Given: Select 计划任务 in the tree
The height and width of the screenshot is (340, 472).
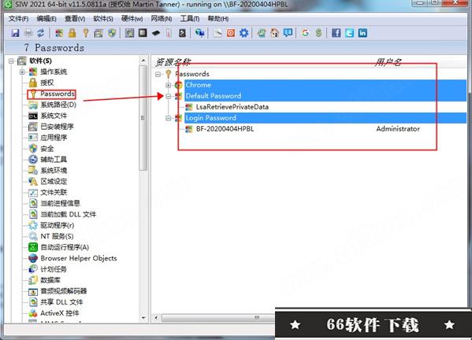Looking at the screenshot, I should pos(54,269).
